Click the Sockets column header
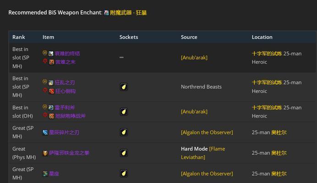 point(129,37)
